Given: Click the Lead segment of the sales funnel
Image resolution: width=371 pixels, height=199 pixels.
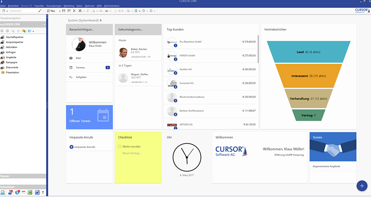Looking at the screenshot, I should tap(305, 52).
